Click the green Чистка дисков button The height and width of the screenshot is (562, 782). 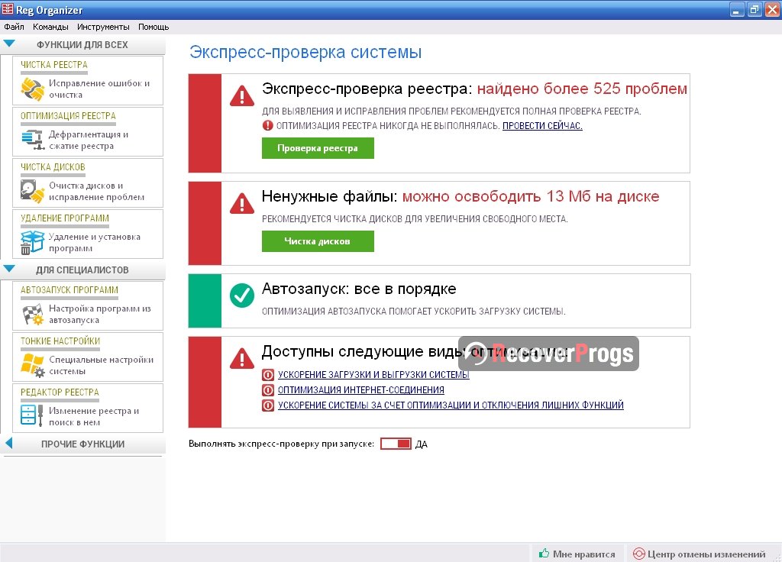click(318, 241)
